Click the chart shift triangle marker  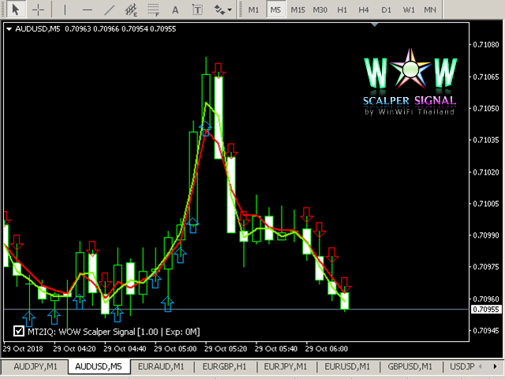[x=375, y=24]
